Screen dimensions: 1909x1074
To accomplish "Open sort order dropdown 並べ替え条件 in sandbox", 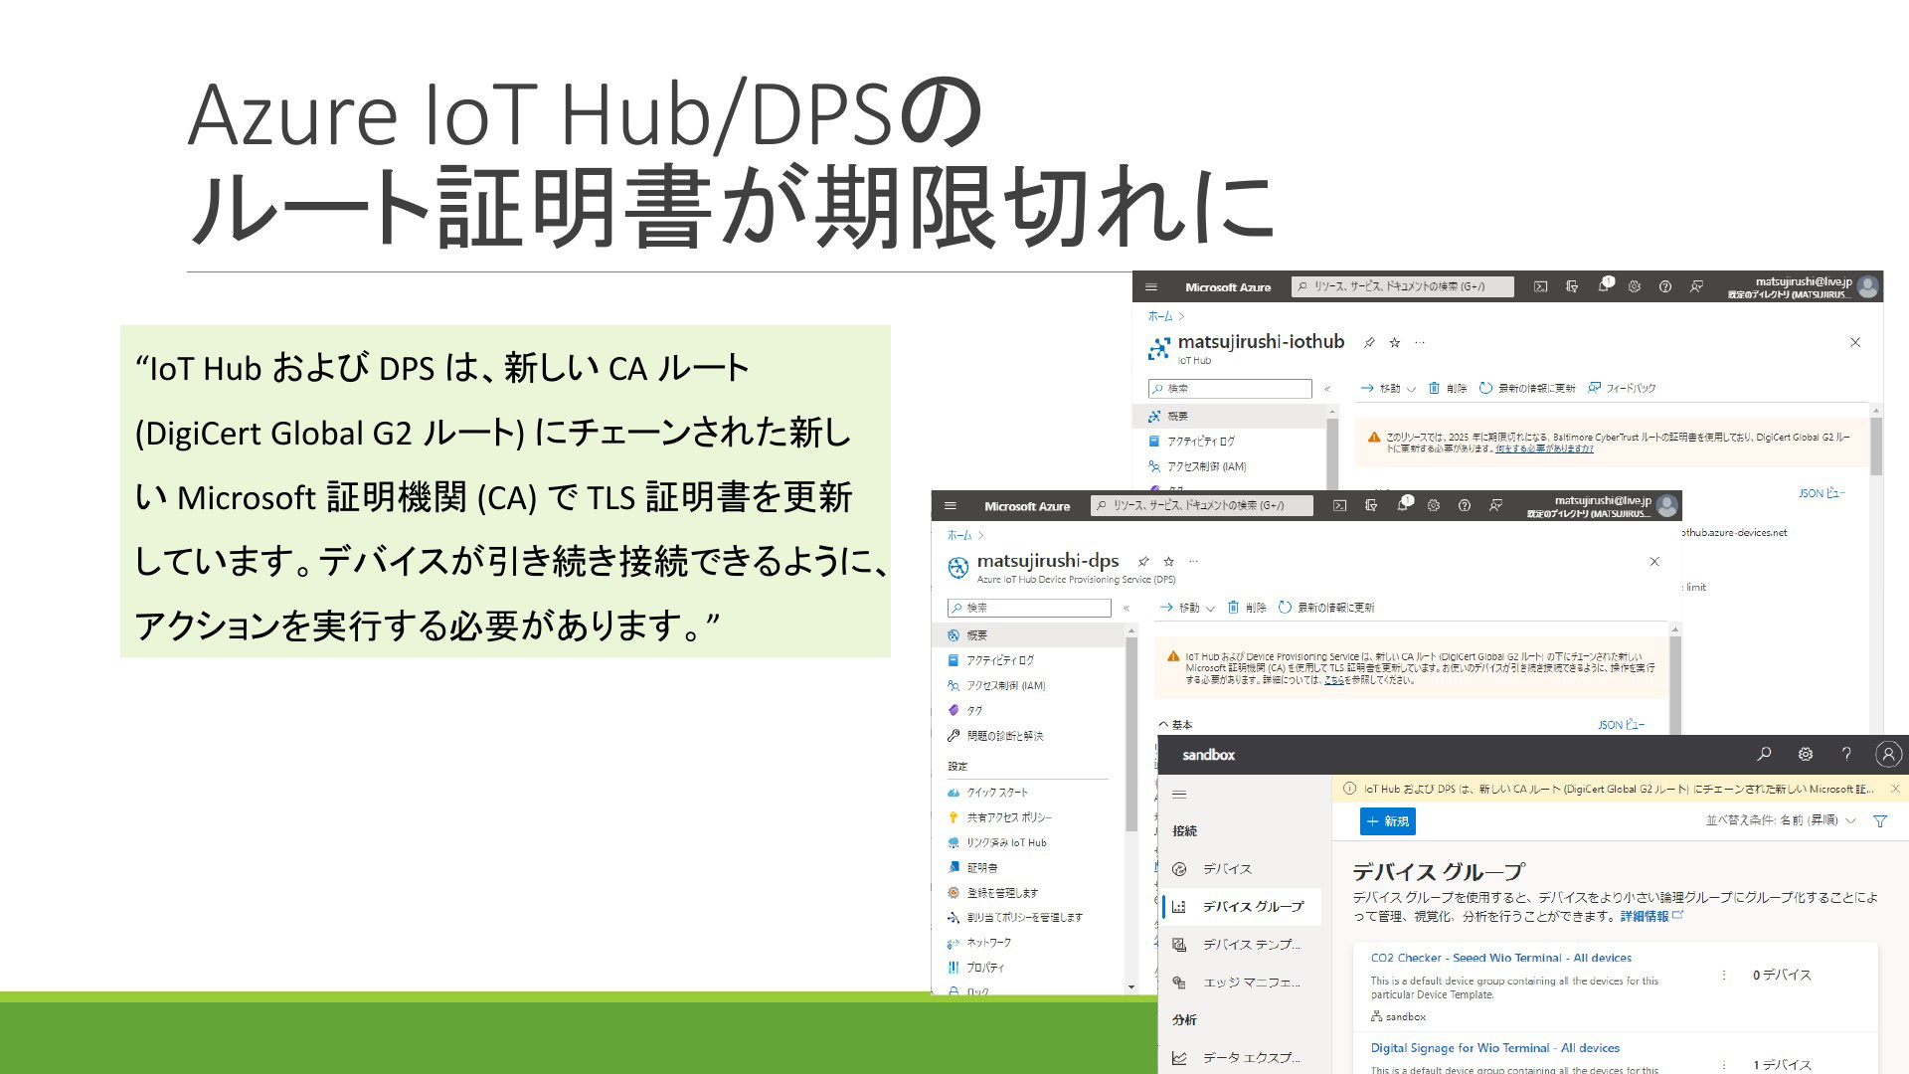I will (1781, 820).
